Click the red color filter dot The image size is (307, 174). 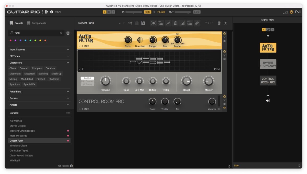[10, 41]
